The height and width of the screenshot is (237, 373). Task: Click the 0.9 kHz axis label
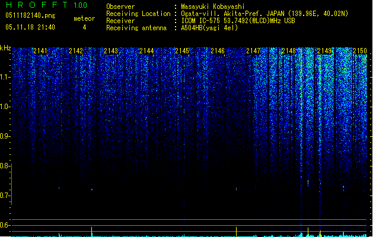[5, 136]
